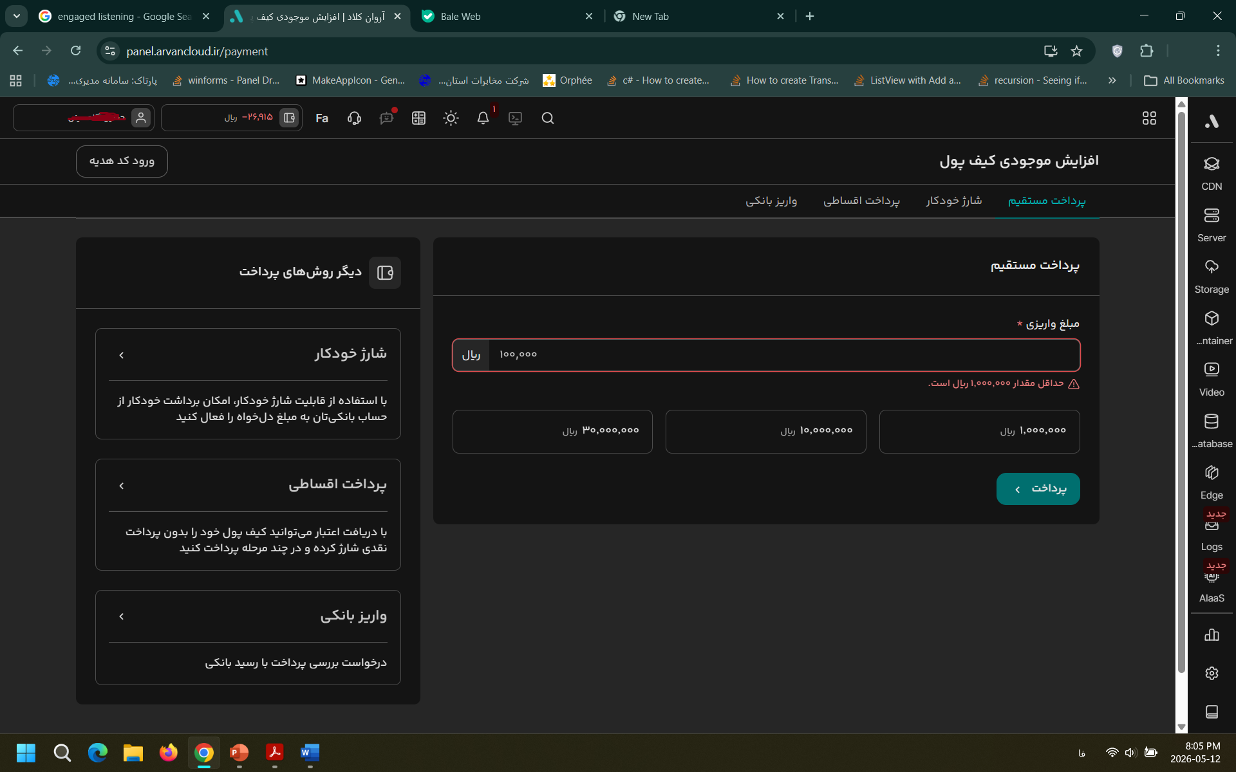The width and height of the screenshot is (1236, 772).
Task: Open the notifications bell
Action: [483, 118]
